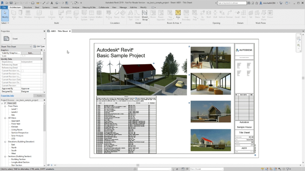This screenshot has height=171, width=305.
Task: Choose the Area Boundary tool
Action: 186,15
